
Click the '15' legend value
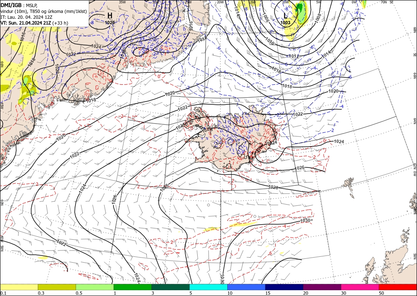coord(268,293)
